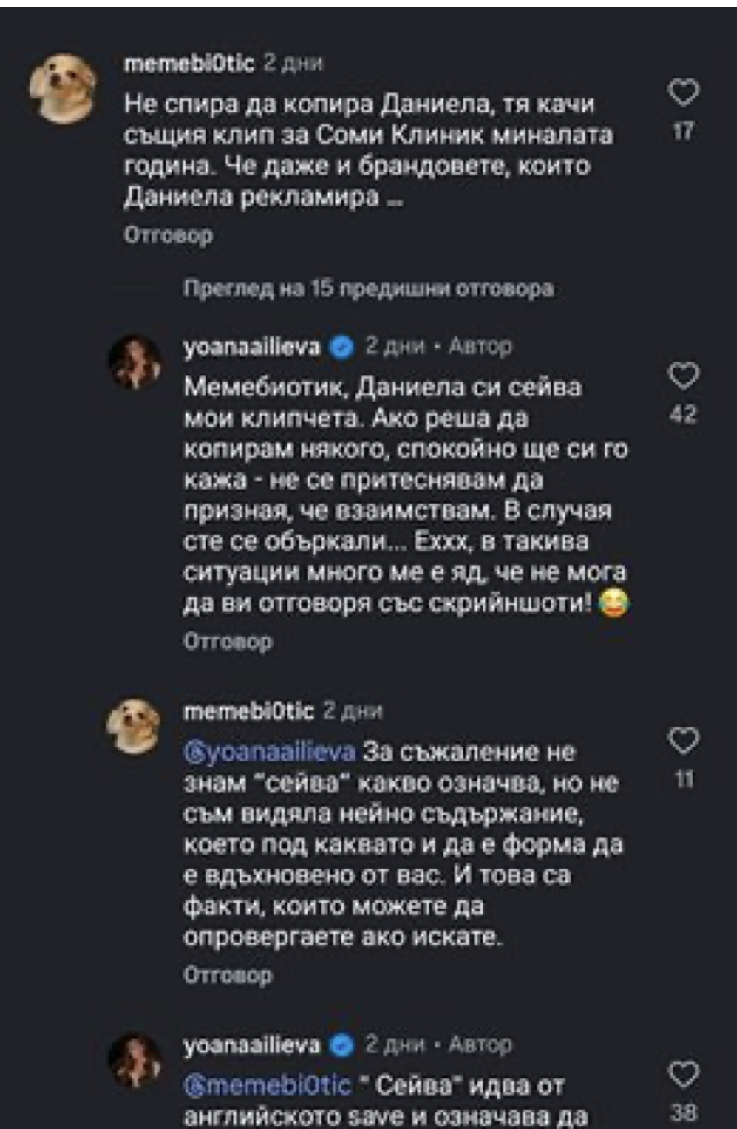
Task: Click Отговор under yoanaailieva's скрийншоти reply
Action: [x=229, y=641]
